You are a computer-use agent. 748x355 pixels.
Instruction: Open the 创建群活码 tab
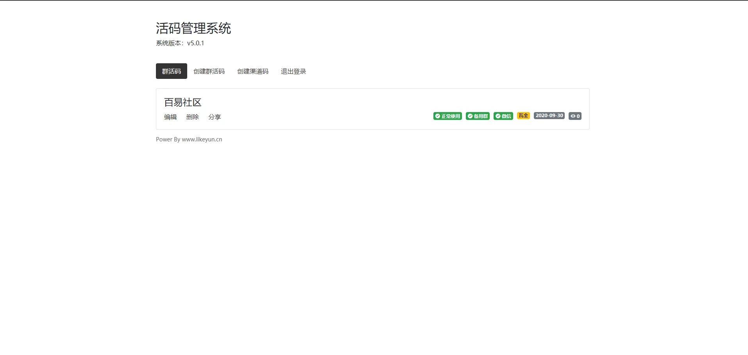[209, 71]
